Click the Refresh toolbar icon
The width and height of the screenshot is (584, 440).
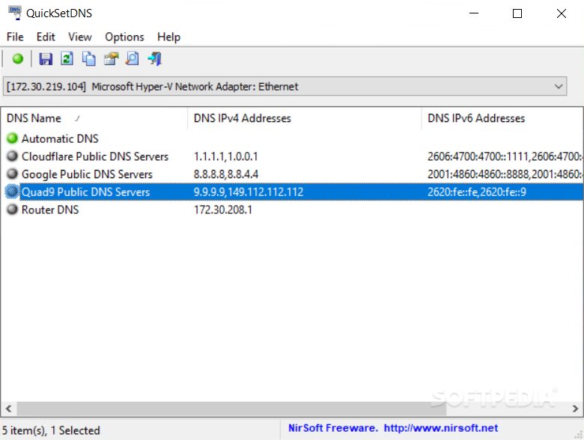click(x=67, y=59)
